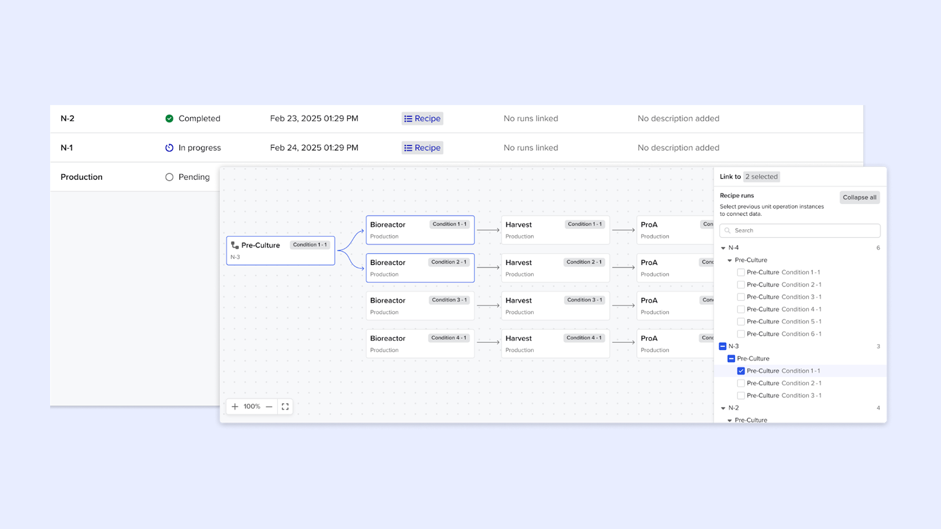This screenshot has height=529, width=941.
Task: Check N-3 Pre-Culture Condition 2-1 checkbox
Action: [x=741, y=383]
